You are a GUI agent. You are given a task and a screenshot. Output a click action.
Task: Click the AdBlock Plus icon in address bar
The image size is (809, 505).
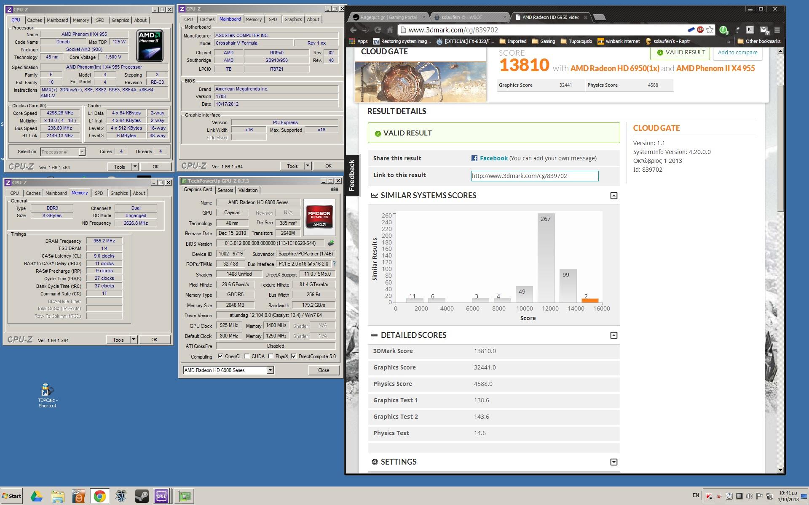click(700, 29)
